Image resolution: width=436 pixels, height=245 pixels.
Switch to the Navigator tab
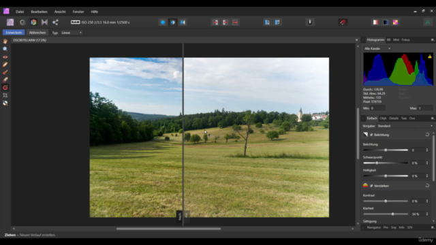pos(374,227)
